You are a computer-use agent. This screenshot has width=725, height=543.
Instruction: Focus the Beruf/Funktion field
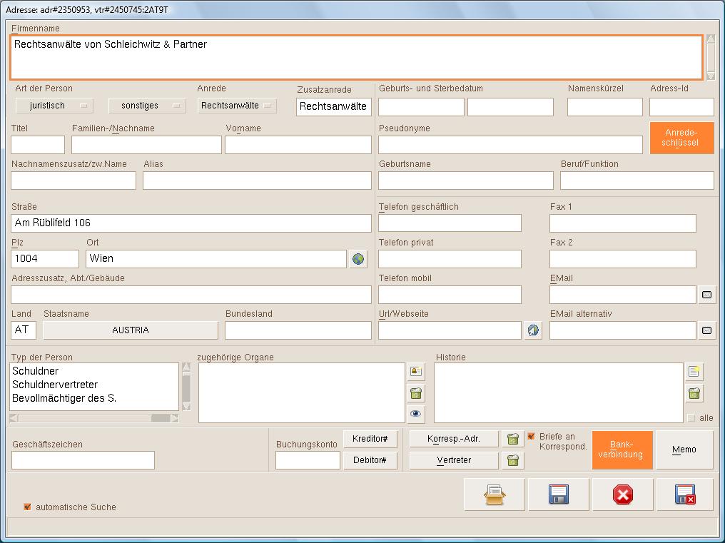tap(637, 181)
